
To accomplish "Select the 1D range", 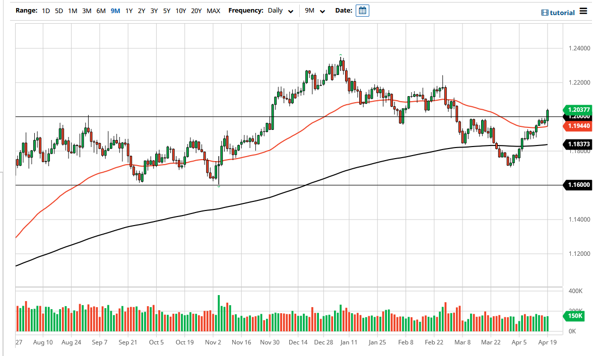I will pos(46,11).
